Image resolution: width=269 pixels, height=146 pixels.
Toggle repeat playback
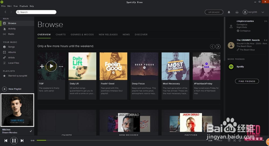(240, 141)
